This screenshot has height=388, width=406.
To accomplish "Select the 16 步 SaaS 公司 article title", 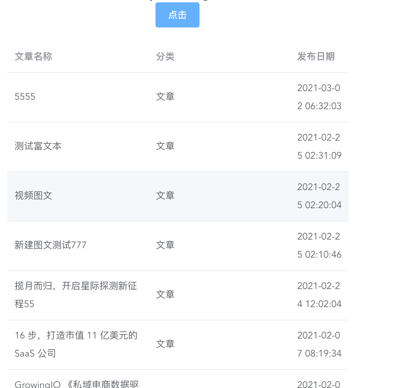I will (x=76, y=344).
